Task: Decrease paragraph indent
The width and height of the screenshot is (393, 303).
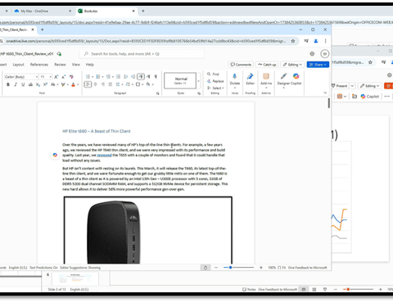Action: pyautogui.click(x=125, y=77)
